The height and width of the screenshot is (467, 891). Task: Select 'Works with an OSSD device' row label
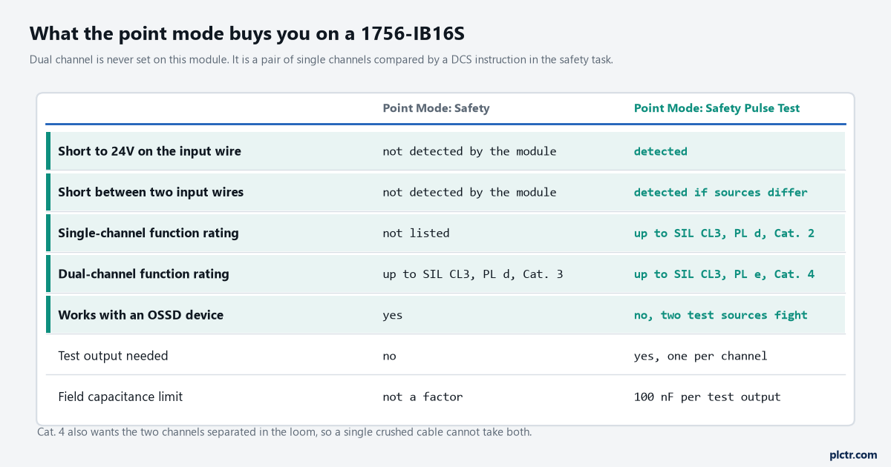click(x=140, y=315)
